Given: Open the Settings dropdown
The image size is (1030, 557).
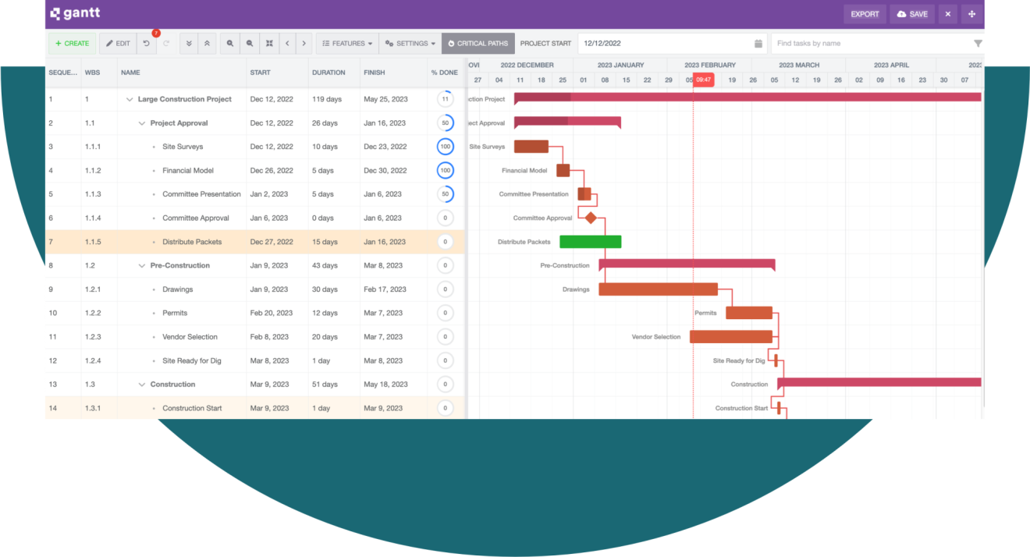Looking at the screenshot, I should [x=410, y=43].
